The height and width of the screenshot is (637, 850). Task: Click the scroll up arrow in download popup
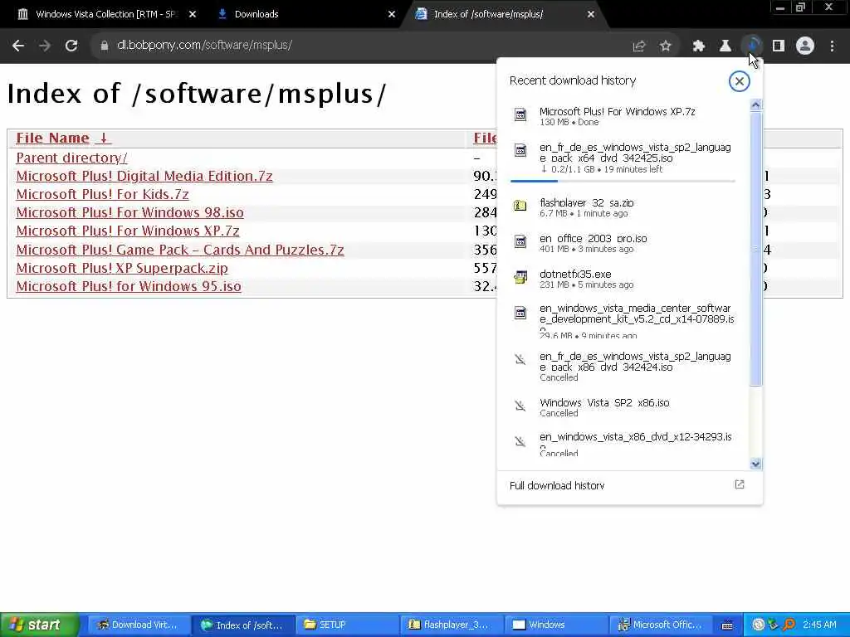[755, 105]
